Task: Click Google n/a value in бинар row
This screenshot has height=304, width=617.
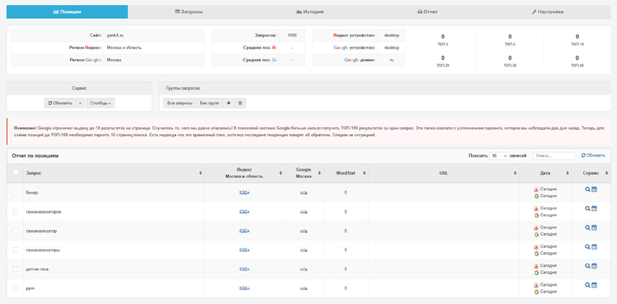Action: click(x=304, y=193)
